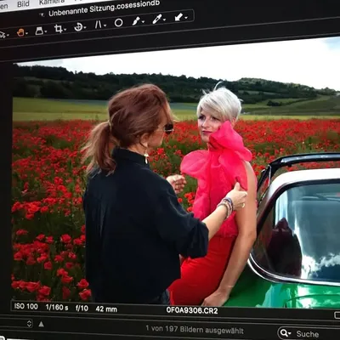Choose the Apply Adjustments arrow tool
Screen dimensions: 340x340
click(178, 17)
